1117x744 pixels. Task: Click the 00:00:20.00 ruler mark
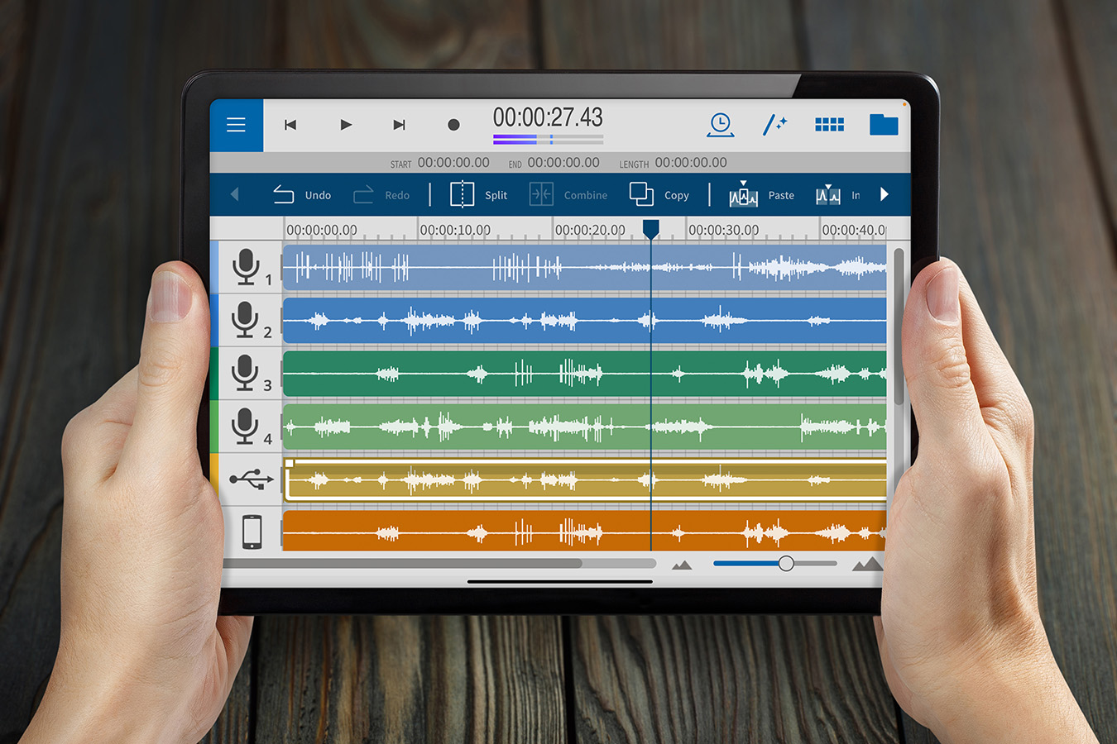pyautogui.click(x=590, y=230)
